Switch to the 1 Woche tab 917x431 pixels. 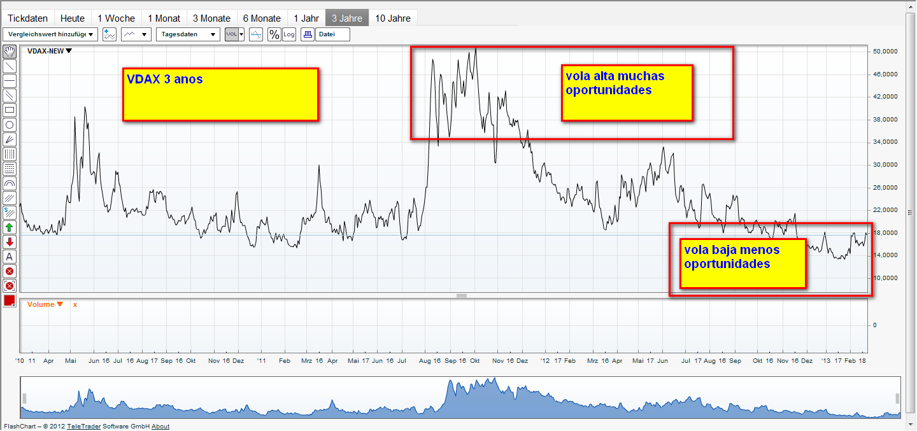tap(117, 18)
